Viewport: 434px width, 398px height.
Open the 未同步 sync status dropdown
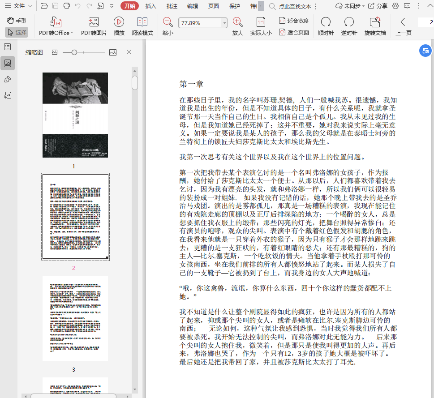(x=350, y=6)
